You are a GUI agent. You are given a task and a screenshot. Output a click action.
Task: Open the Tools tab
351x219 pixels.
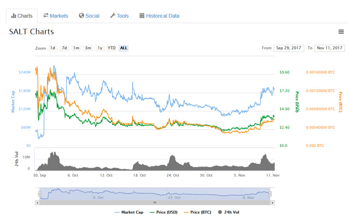pos(119,16)
